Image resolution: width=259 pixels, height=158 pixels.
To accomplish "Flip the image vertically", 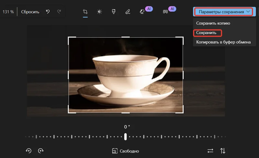I will 223,151.
